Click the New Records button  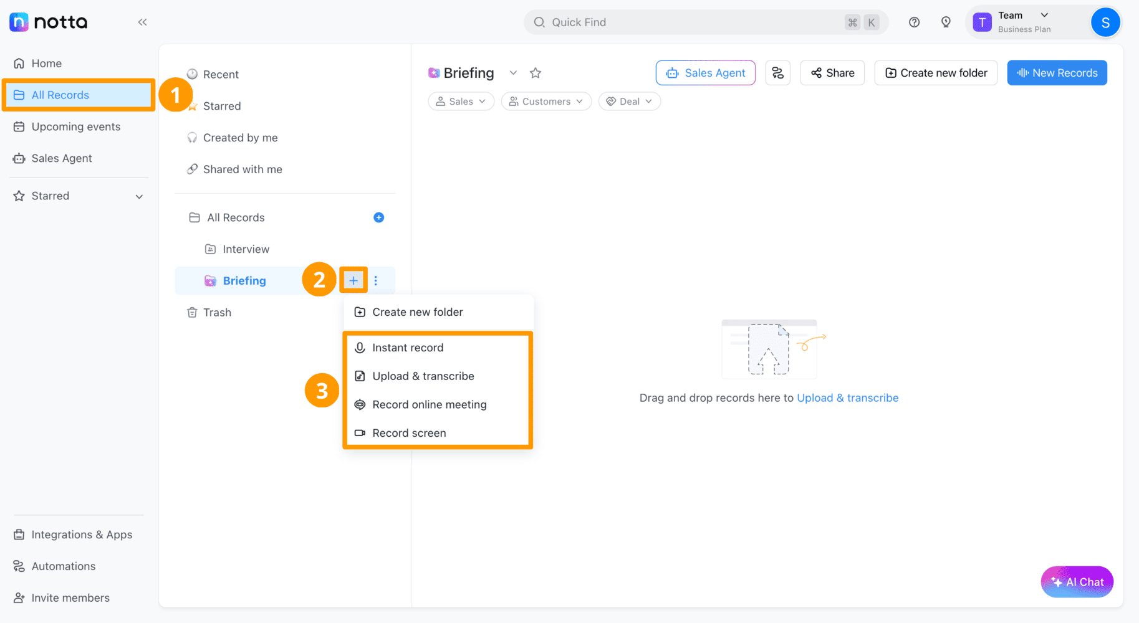point(1057,73)
